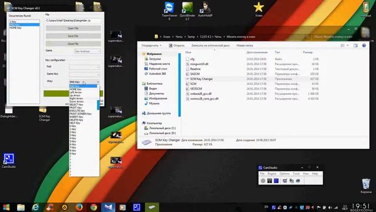Open AutoHideIP desktop shortcut

(x=205, y=9)
